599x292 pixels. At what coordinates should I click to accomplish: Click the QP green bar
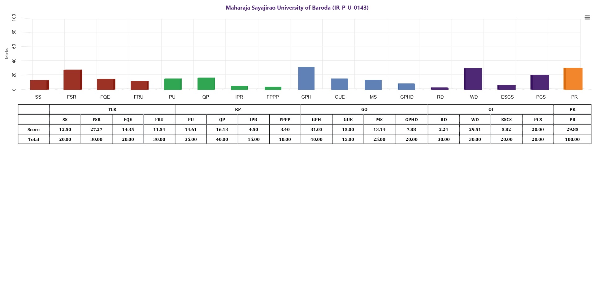pos(206,84)
